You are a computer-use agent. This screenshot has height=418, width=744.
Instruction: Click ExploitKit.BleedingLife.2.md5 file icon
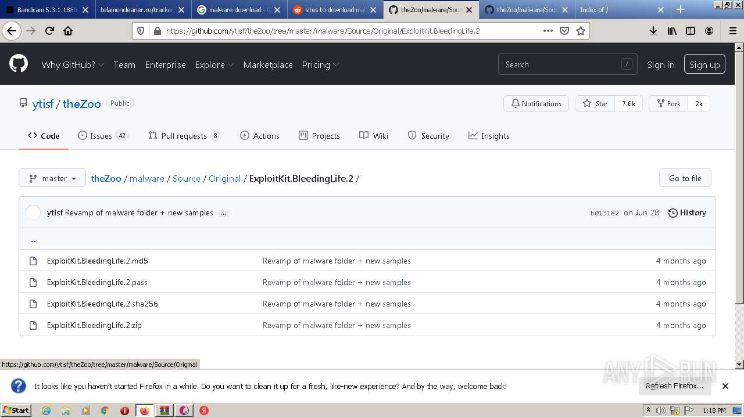(x=33, y=261)
